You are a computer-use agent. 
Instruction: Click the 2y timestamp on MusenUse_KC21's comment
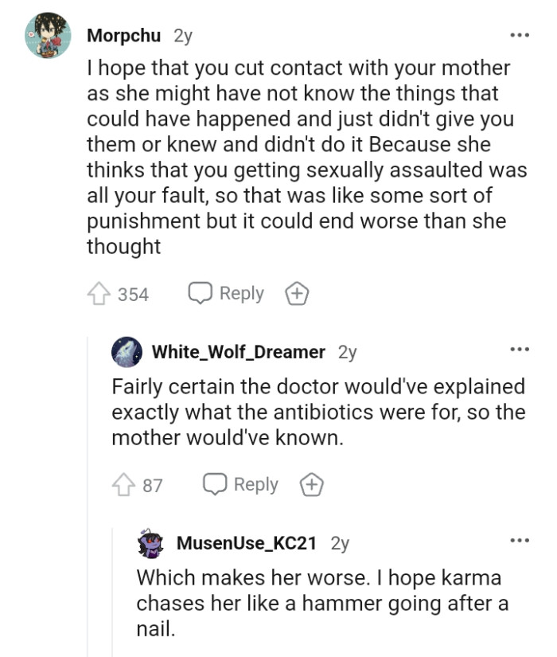340,542
